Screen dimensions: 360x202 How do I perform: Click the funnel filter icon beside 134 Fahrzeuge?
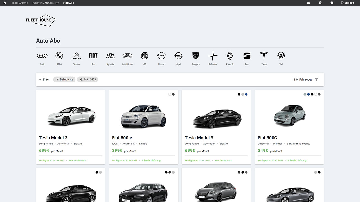(316, 79)
